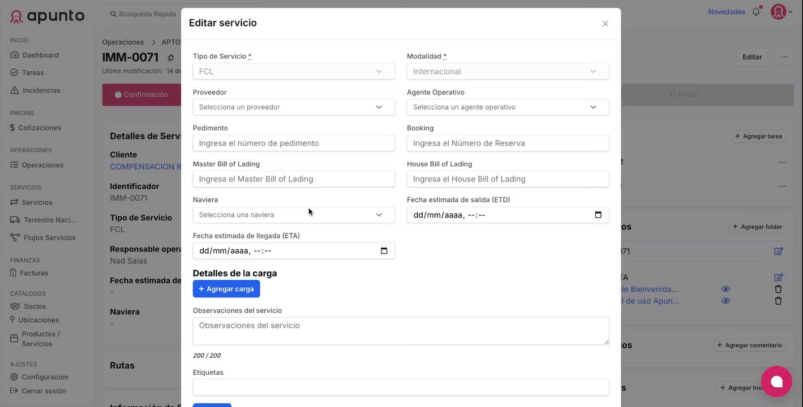Copy the IMM-0071 identifier icon
This screenshot has height=407, width=803.
(x=170, y=58)
